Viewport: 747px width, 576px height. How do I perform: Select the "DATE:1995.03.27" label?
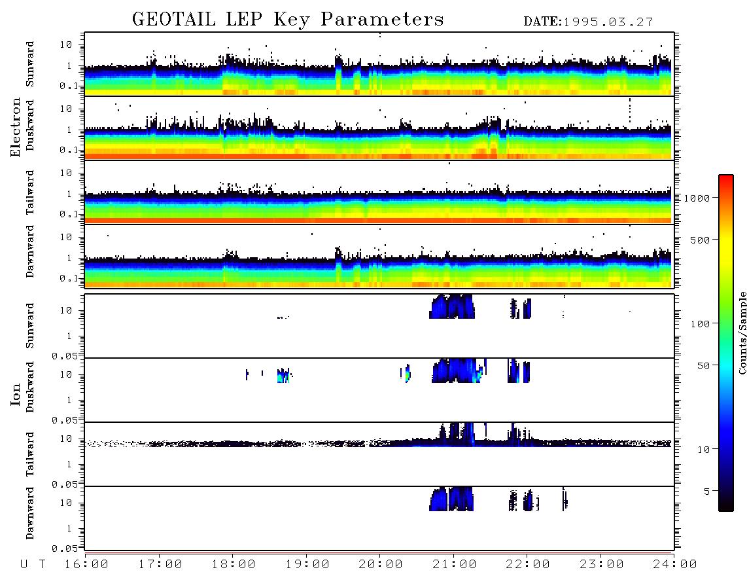[x=588, y=22]
